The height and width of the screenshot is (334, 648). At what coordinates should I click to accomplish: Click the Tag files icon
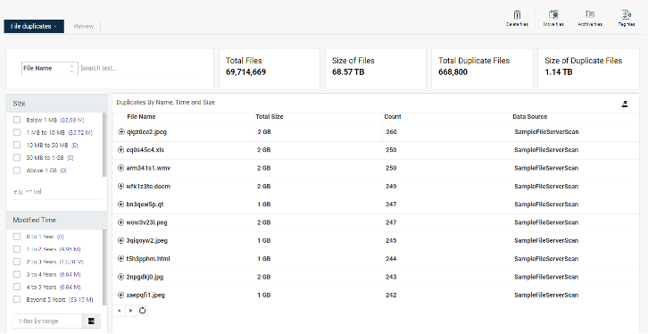pos(626,14)
